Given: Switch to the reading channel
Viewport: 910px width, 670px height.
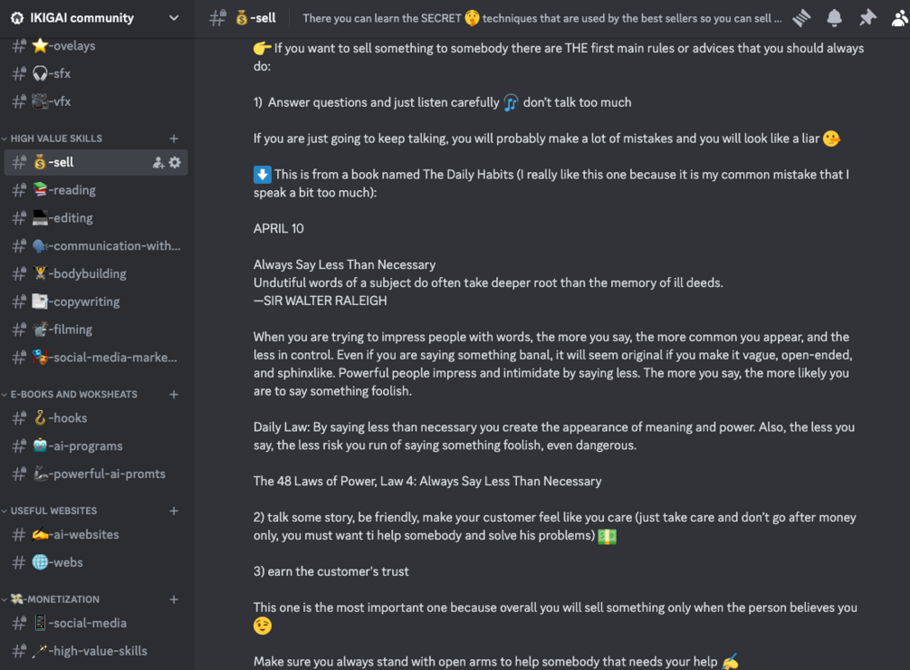Looking at the screenshot, I should pos(73,190).
